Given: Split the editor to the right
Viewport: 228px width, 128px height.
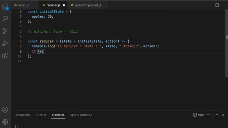Looking at the screenshot, I should click(x=217, y=5).
